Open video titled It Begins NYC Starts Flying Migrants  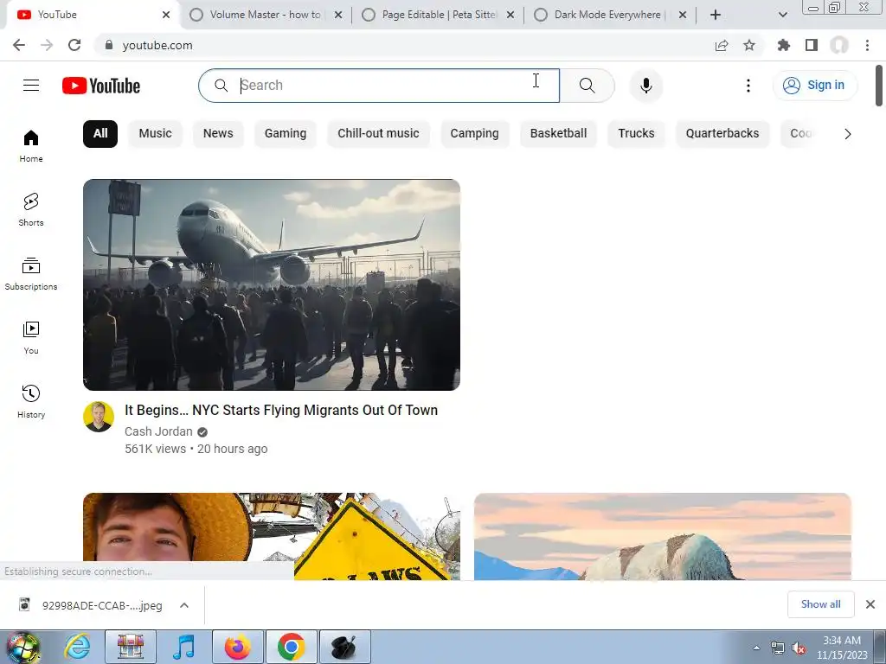281,411
